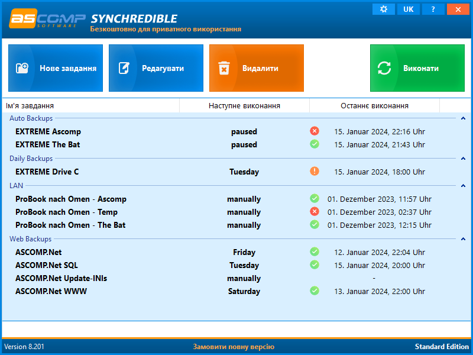Click the Saturday next-run value
Image resolution: width=473 pixels, height=355 pixels.
(x=244, y=291)
